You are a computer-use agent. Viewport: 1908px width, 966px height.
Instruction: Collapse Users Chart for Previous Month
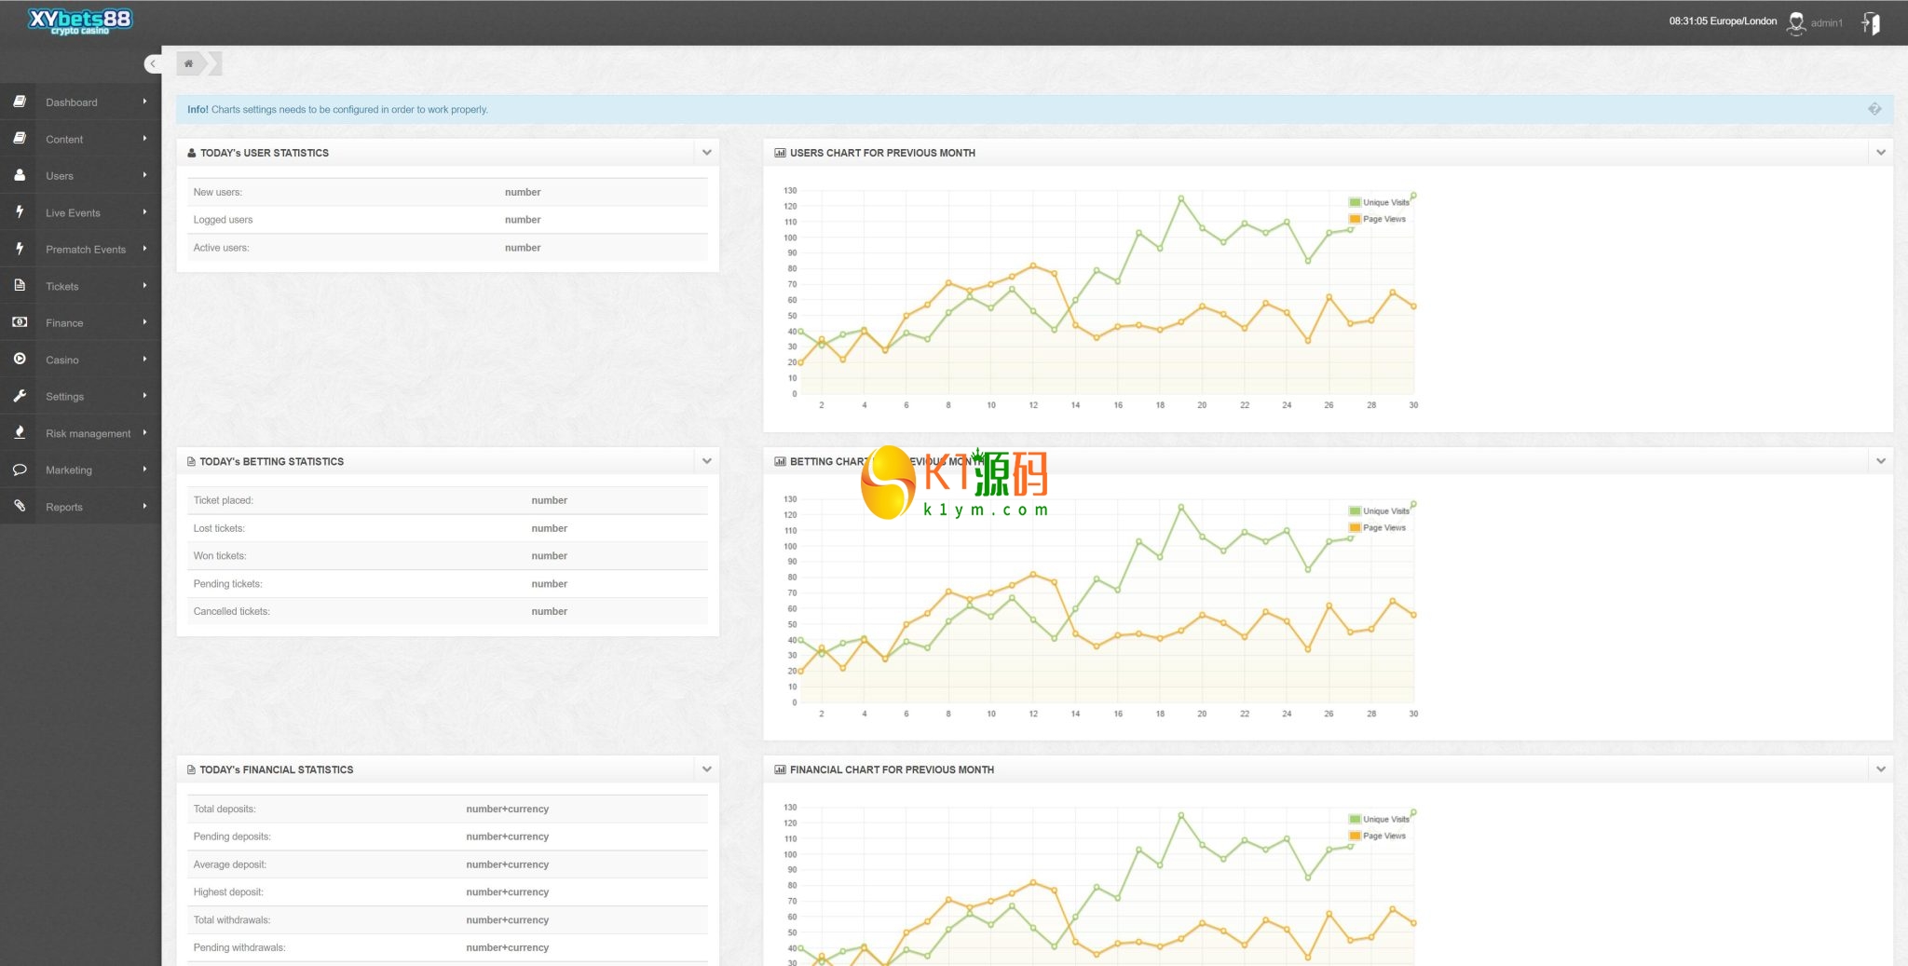[x=1881, y=152]
